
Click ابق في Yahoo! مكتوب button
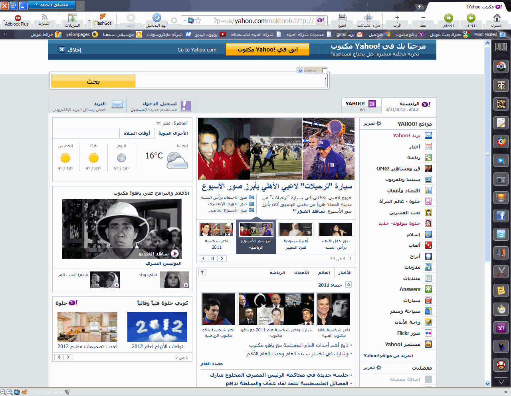click(x=267, y=49)
